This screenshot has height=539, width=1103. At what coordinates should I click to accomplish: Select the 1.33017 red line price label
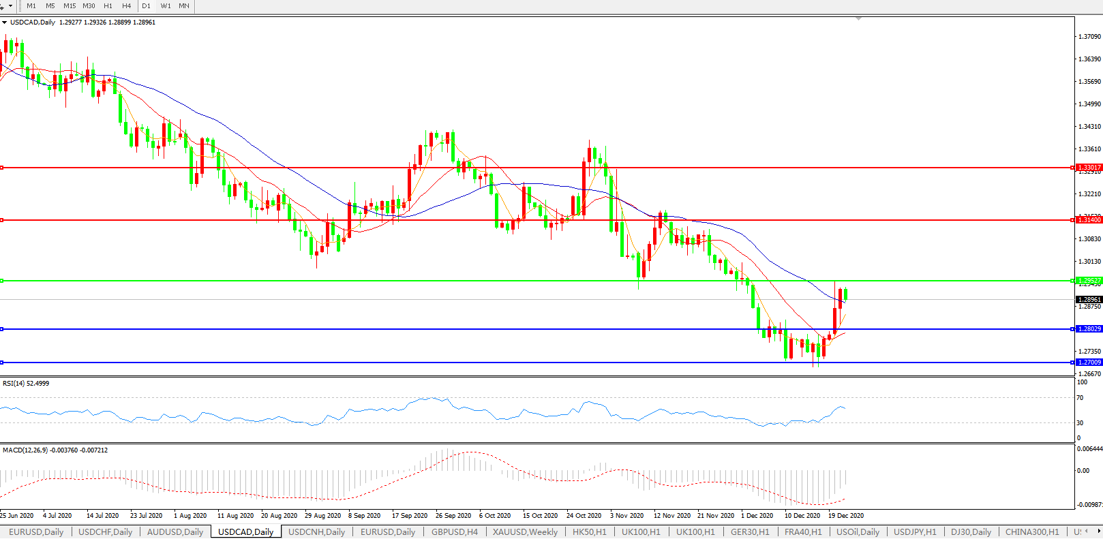[1089, 168]
